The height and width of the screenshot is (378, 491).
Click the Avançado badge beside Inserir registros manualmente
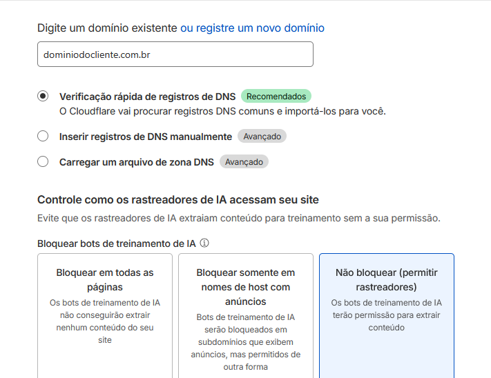pos(262,137)
